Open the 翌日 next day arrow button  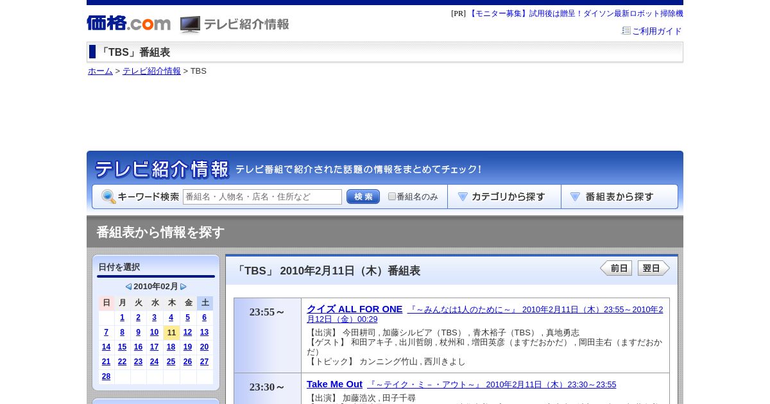pos(654,268)
